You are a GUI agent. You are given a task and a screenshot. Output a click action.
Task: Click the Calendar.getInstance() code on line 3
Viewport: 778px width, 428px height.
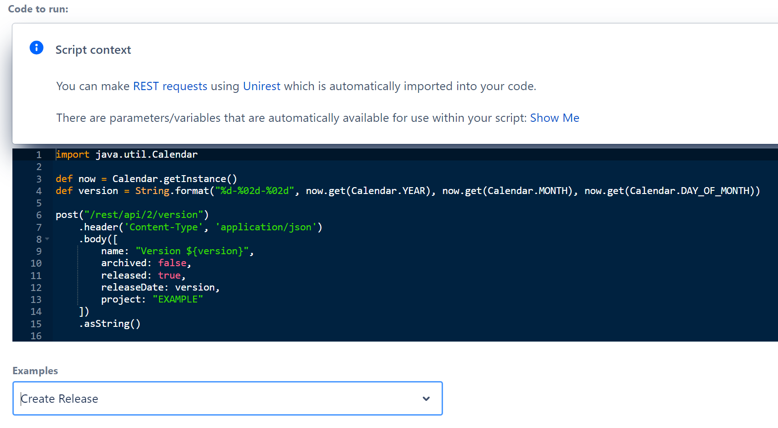[x=174, y=179]
